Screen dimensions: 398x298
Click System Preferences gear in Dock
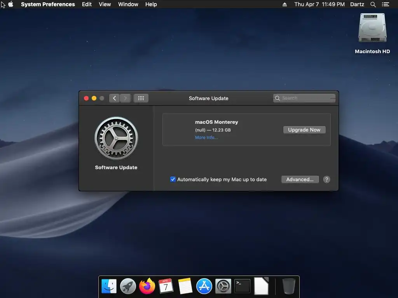(223, 286)
